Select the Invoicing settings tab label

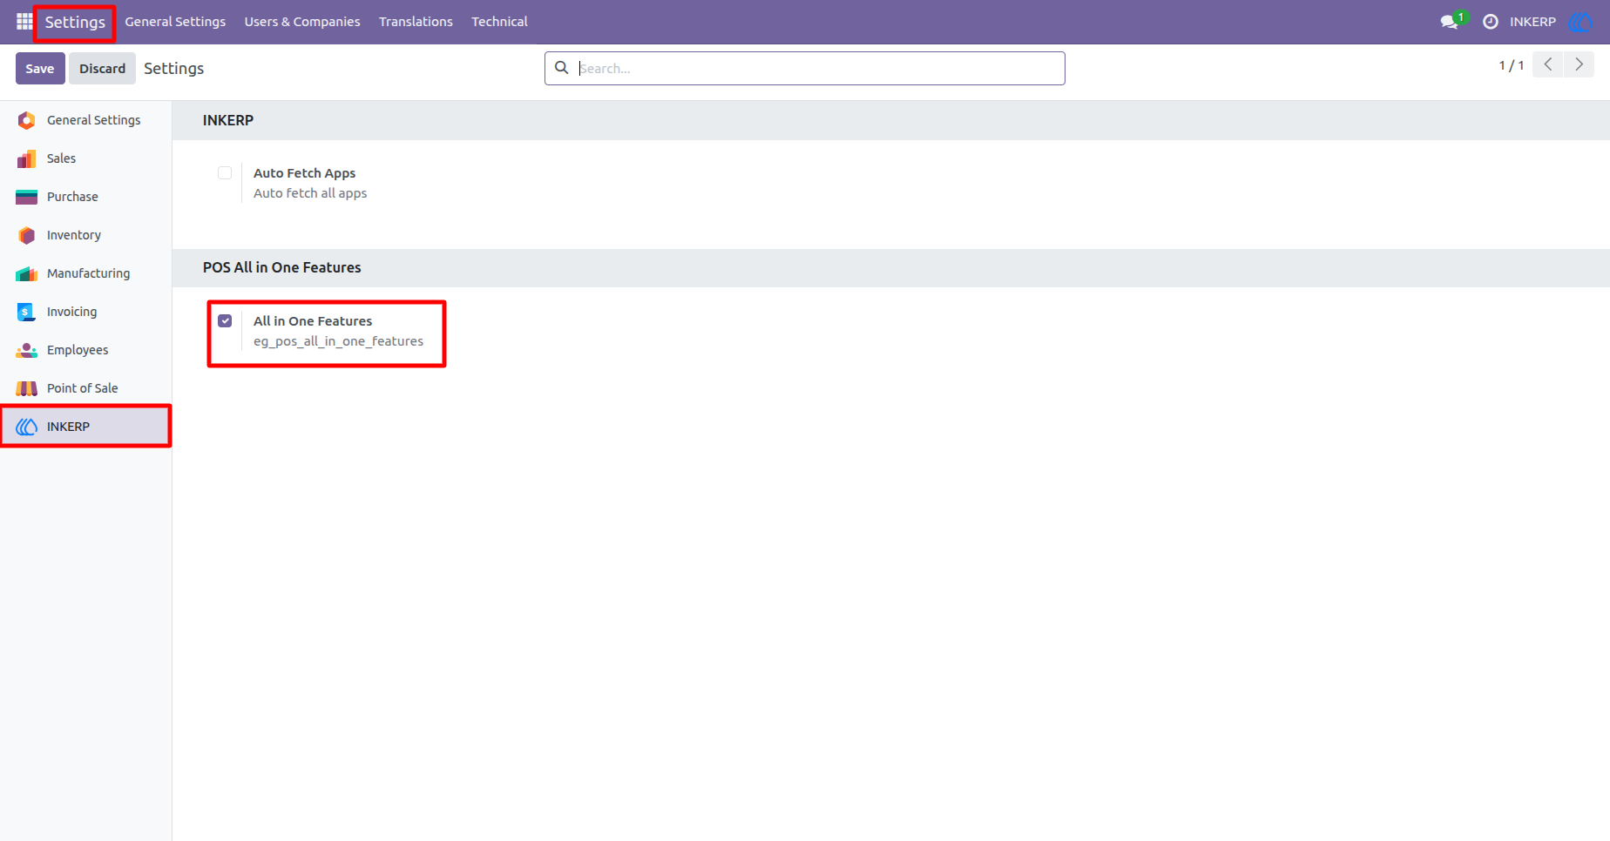click(x=71, y=312)
